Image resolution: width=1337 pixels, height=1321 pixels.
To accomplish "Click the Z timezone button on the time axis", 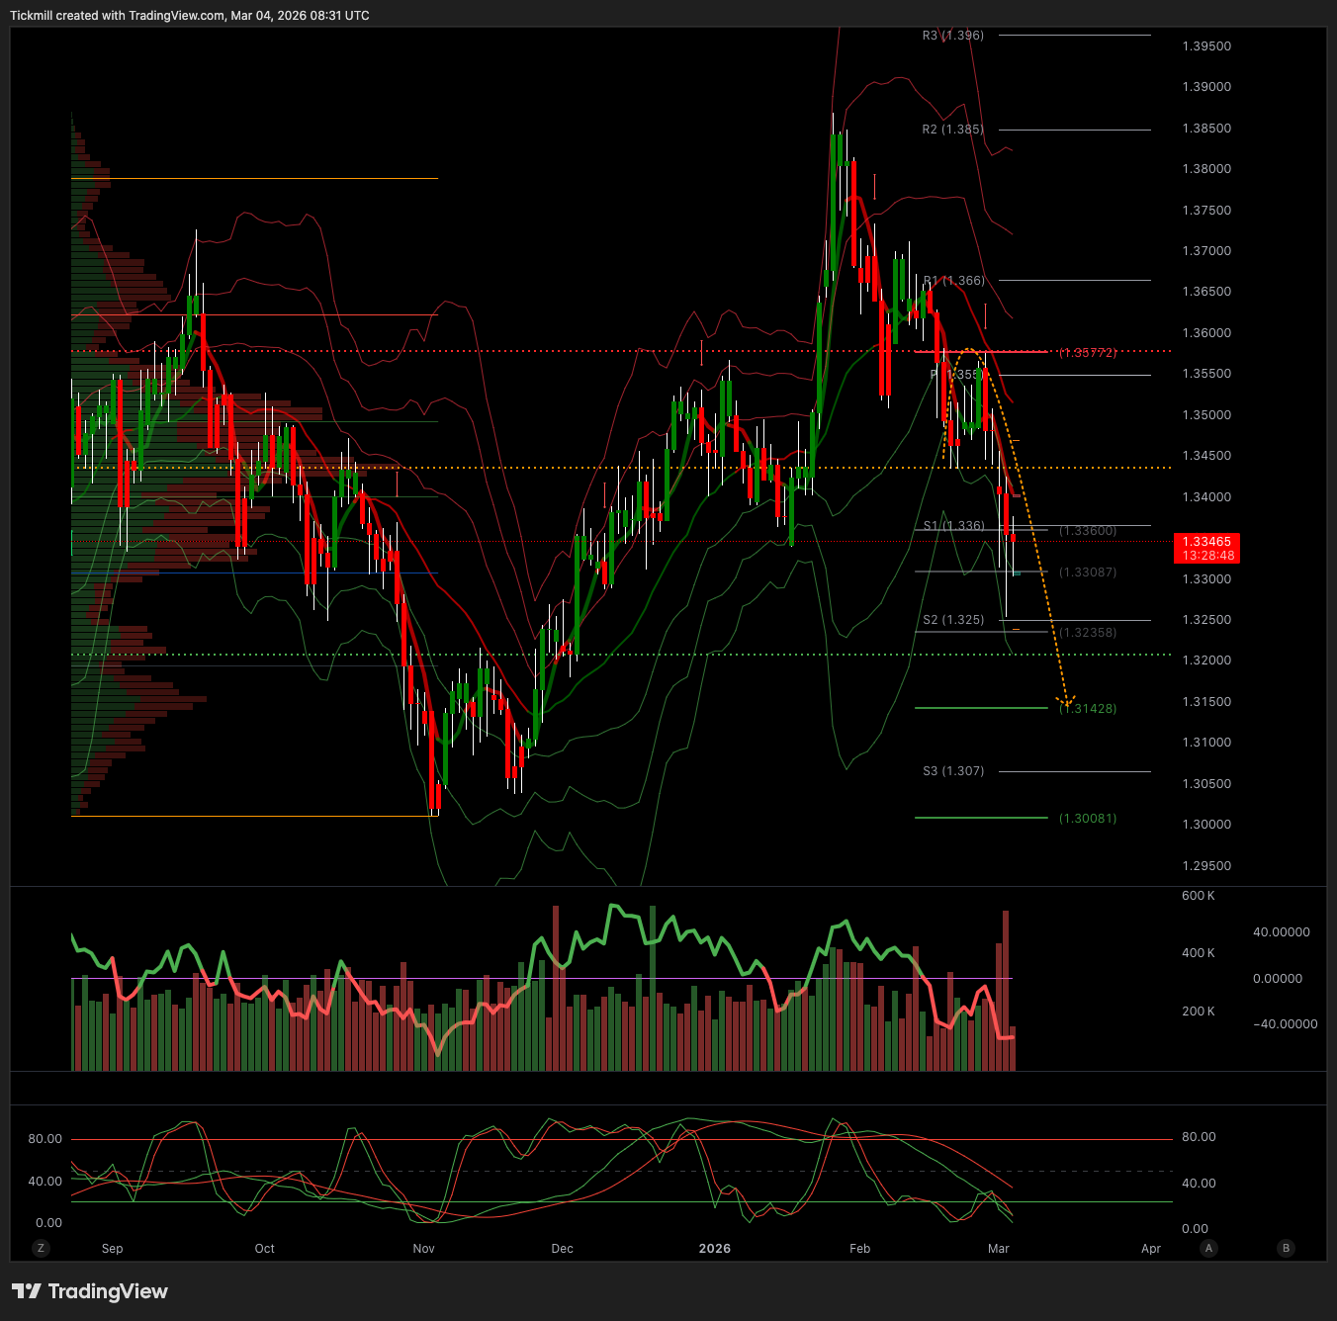I will (x=41, y=1248).
